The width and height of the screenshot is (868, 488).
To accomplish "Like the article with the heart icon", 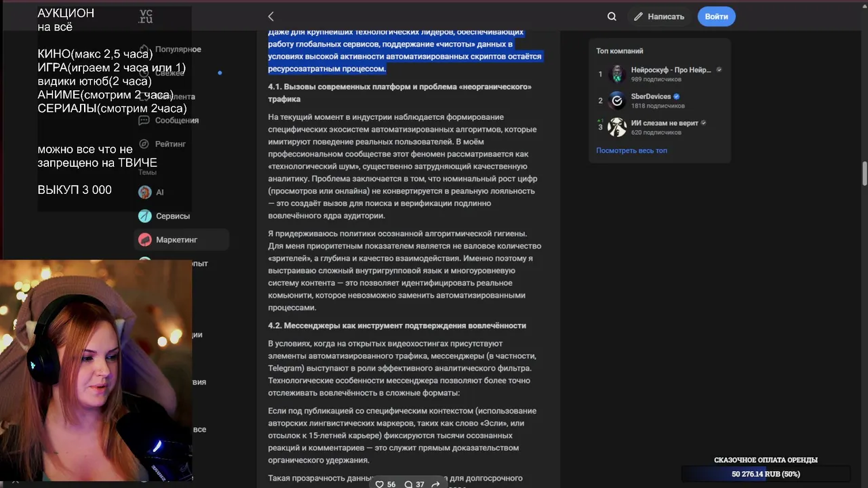I will [380, 484].
